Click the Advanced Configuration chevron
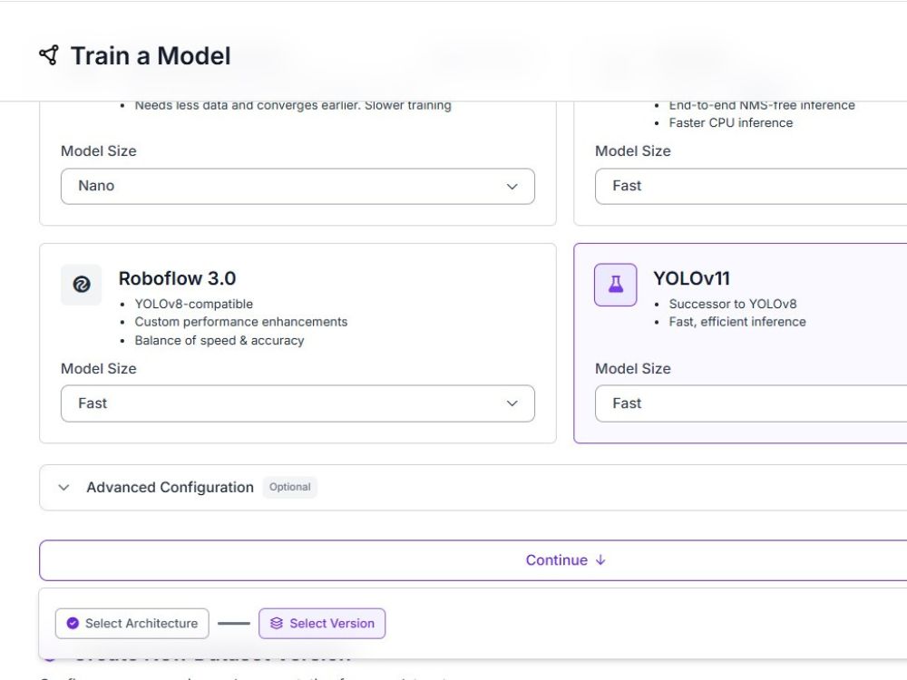 click(63, 488)
